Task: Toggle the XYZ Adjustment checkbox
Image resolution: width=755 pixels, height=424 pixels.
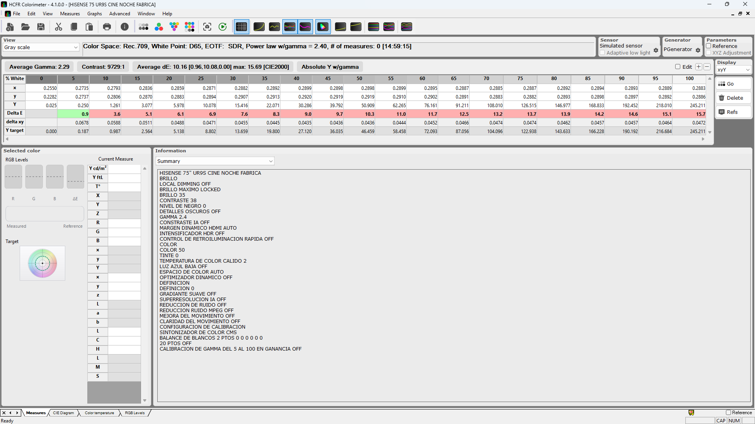Action: (709, 53)
